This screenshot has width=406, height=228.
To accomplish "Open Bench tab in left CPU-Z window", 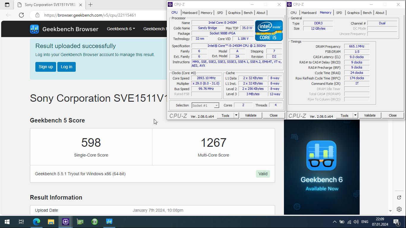I will pyautogui.click(x=248, y=13).
